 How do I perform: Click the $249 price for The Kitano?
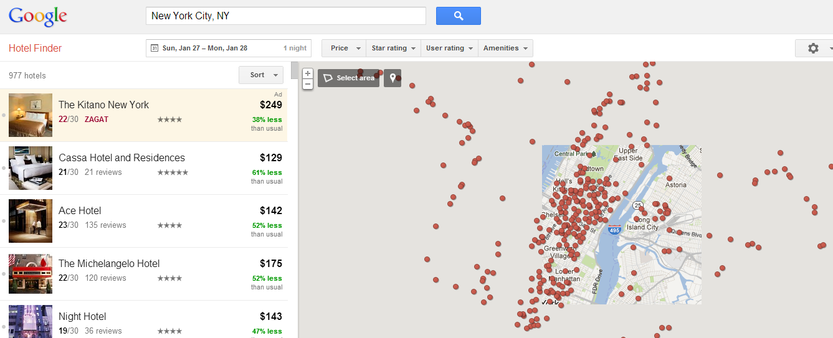coord(271,105)
